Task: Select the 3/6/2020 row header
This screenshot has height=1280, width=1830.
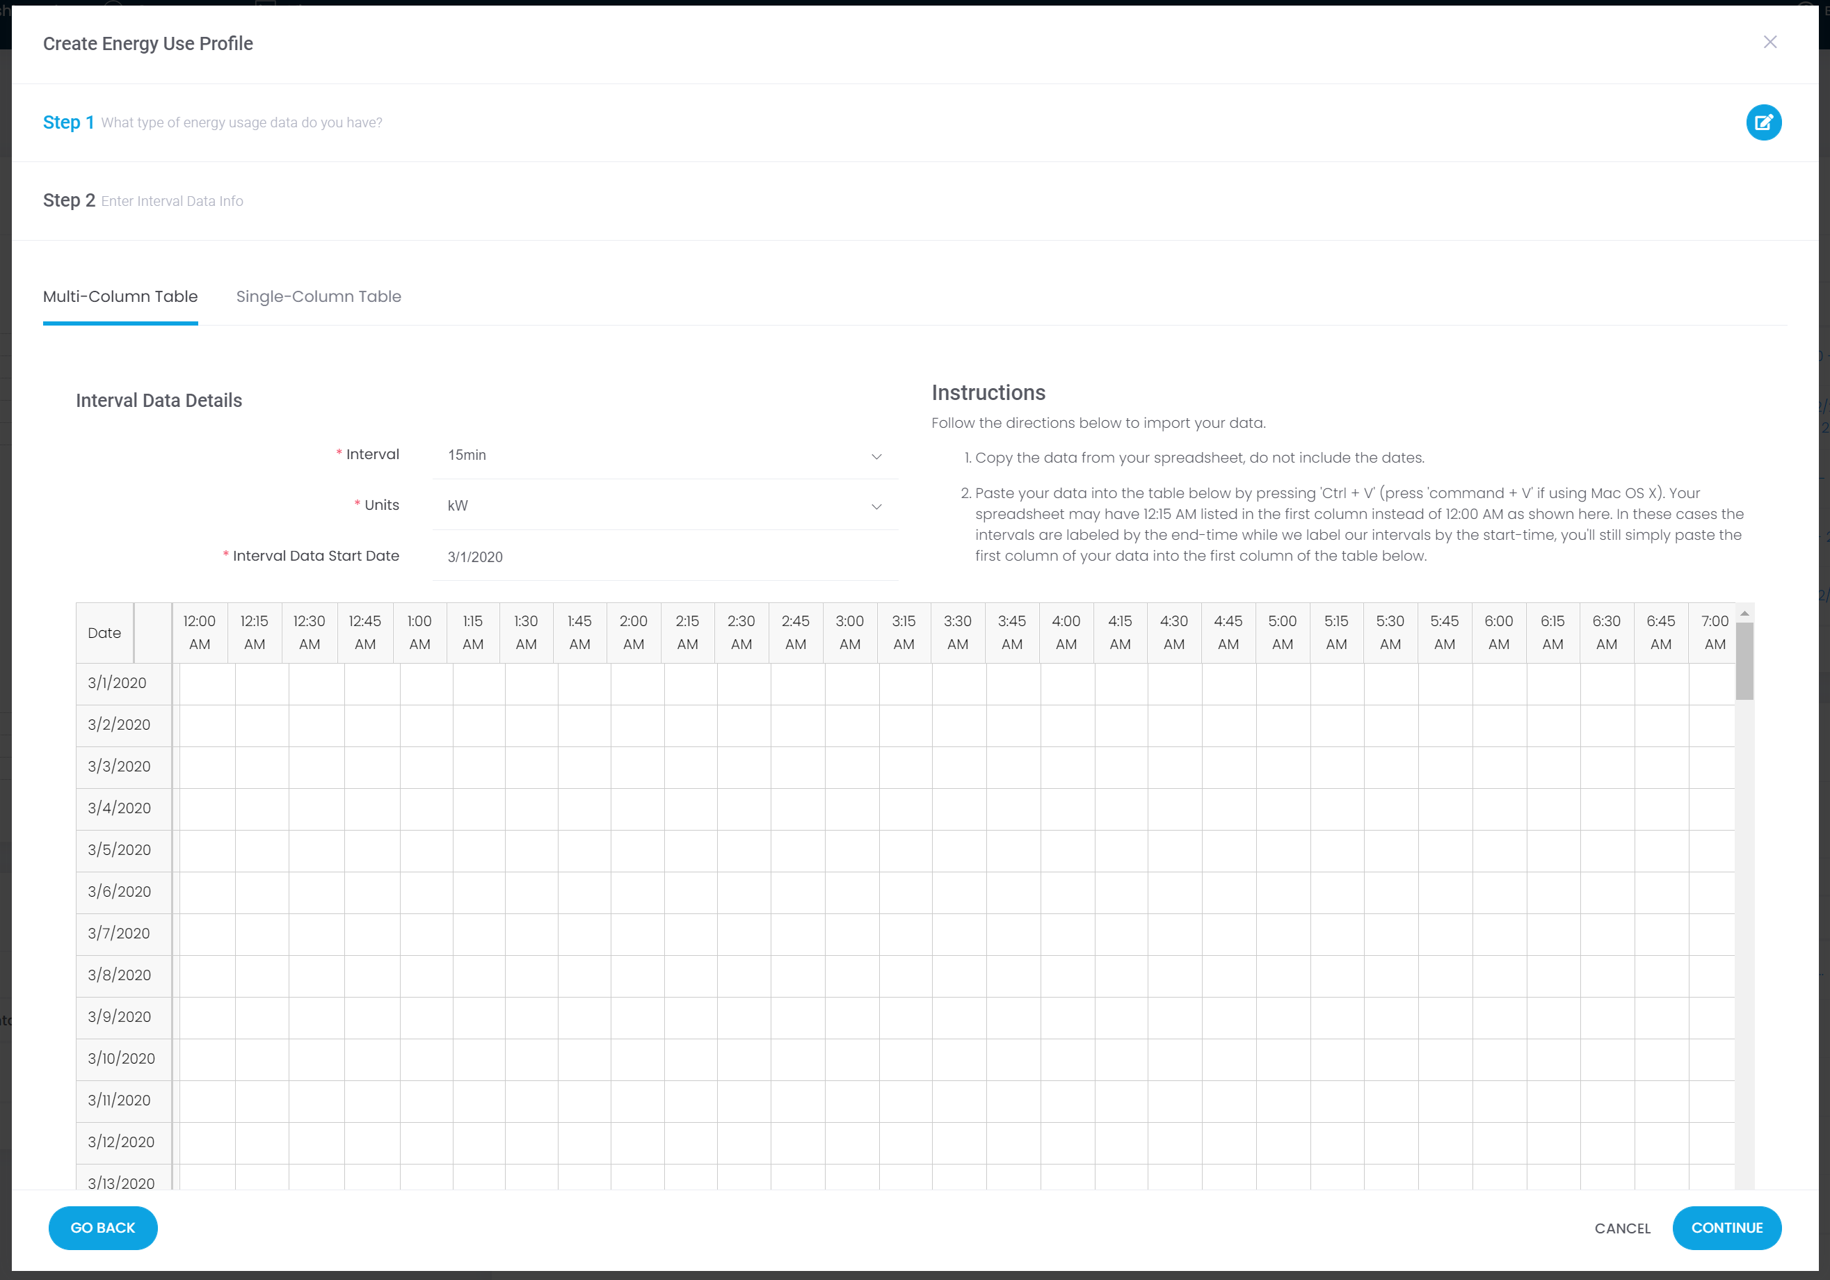Action: point(124,892)
